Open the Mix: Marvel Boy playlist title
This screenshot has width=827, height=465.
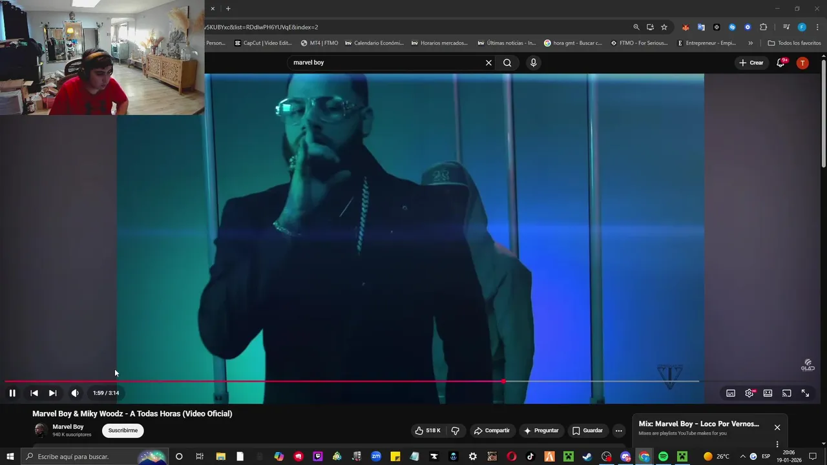coord(698,424)
